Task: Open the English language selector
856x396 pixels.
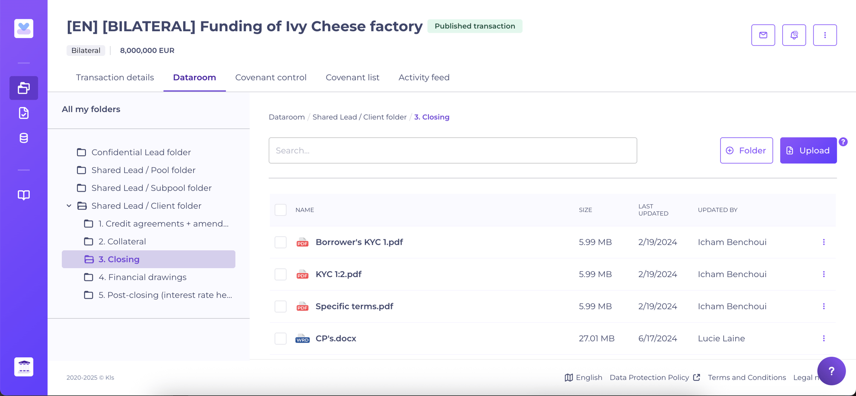Action: 583,378
